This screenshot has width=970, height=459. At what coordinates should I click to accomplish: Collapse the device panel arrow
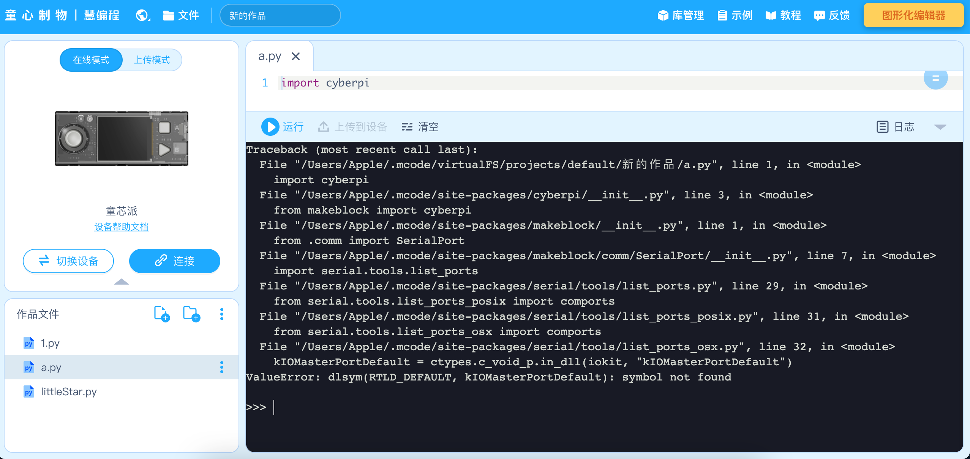coord(122,282)
